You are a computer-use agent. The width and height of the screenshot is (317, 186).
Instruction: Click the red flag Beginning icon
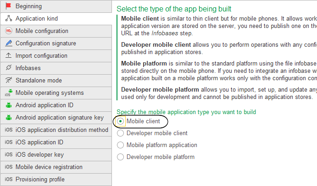pos(8,6)
